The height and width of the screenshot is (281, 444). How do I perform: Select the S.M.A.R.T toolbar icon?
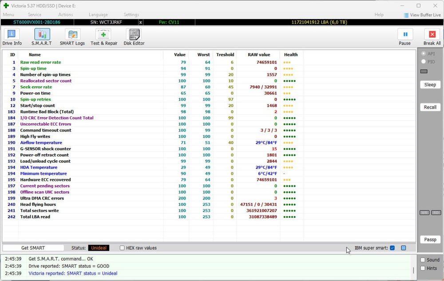(42, 36)
